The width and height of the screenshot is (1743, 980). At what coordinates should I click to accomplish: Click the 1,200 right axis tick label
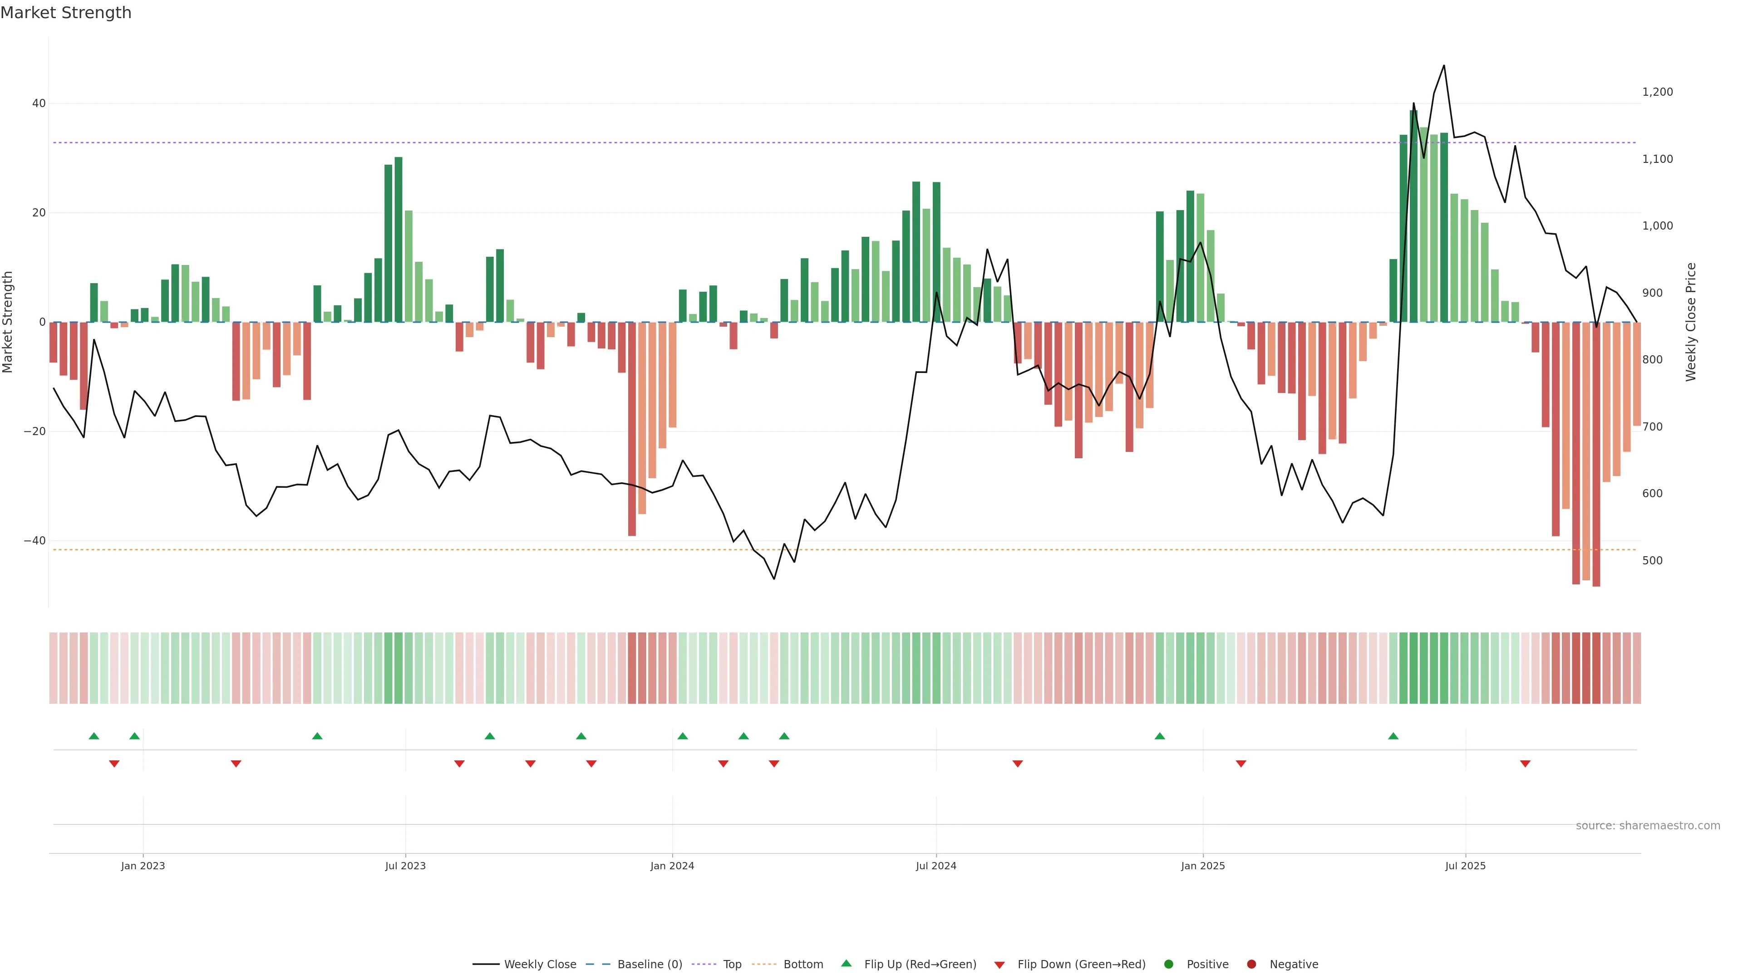(x=1657, y=92)
